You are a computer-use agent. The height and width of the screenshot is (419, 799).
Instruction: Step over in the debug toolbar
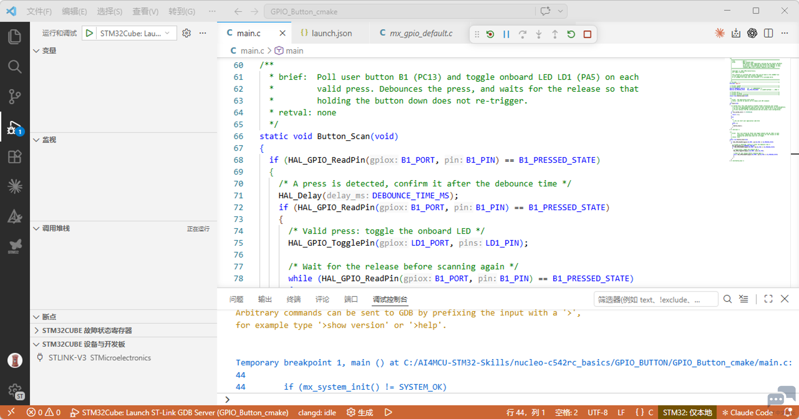click(x=523, y=34)
